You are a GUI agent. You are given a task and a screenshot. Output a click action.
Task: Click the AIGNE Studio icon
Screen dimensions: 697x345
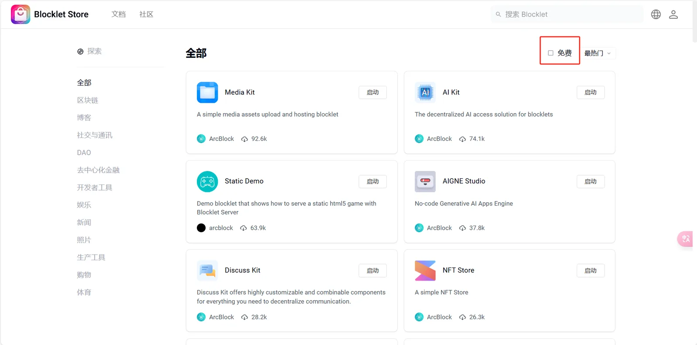[x=425, y=181]
